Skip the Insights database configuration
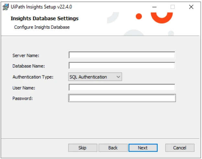The width and height of the screenshot is (202, 159). click(83, 148)
